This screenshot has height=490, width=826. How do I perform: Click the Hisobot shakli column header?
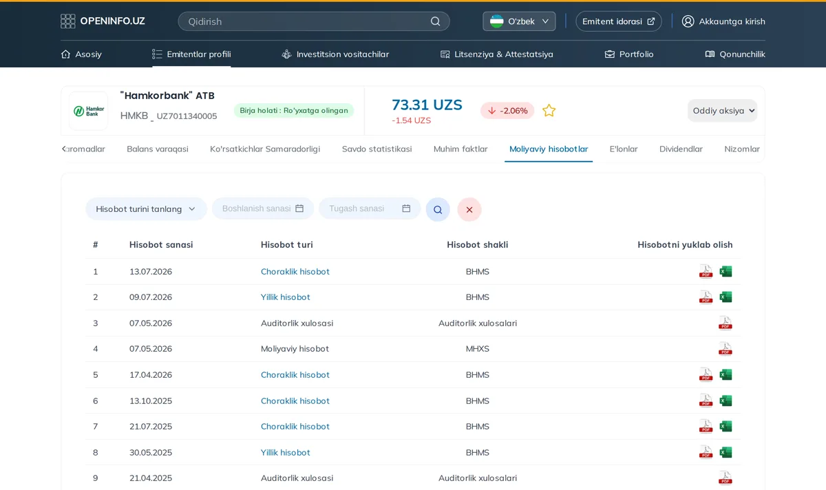[x=478, y=244]
